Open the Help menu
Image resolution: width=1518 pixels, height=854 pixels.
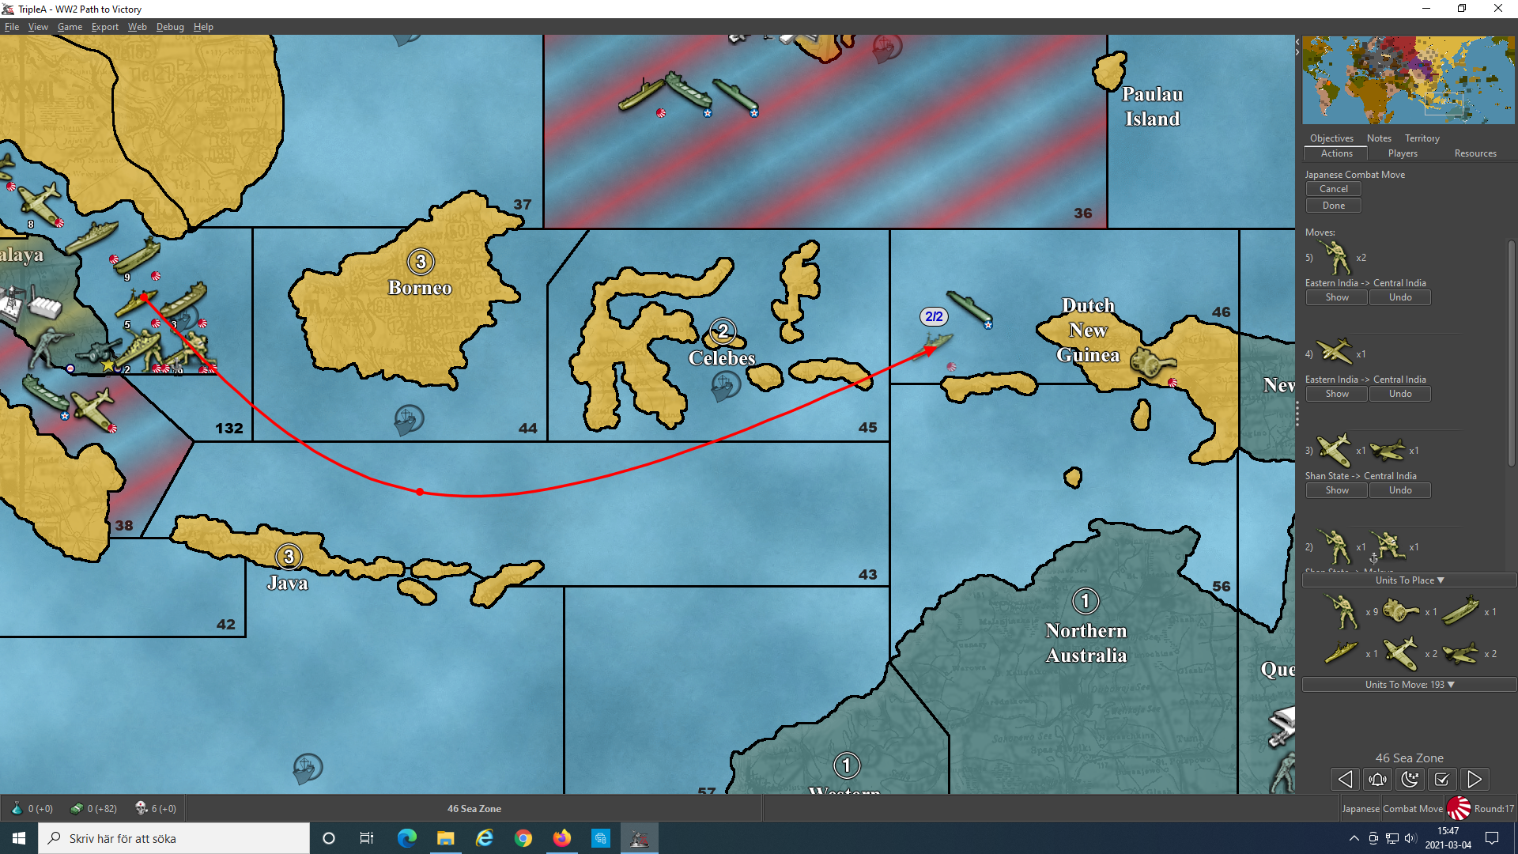coord(203,26)
